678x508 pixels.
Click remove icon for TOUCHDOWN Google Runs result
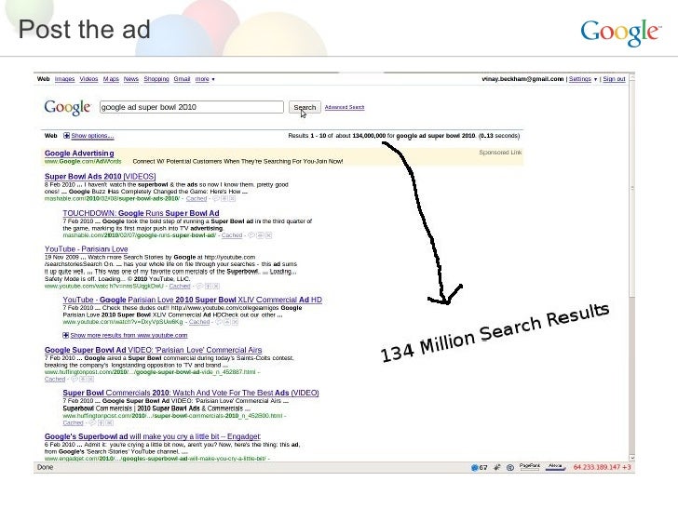268,235
